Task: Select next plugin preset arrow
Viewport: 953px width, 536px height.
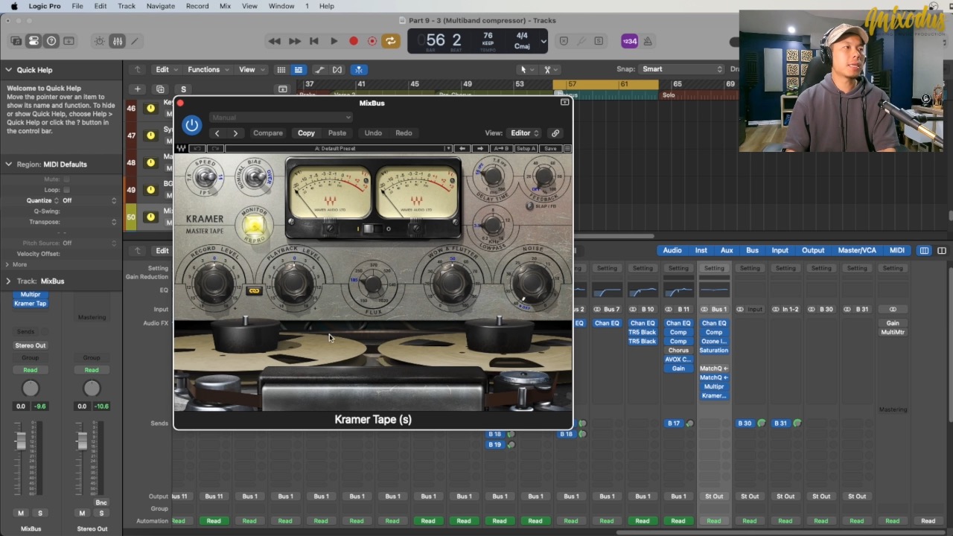Action: point(235,133)
